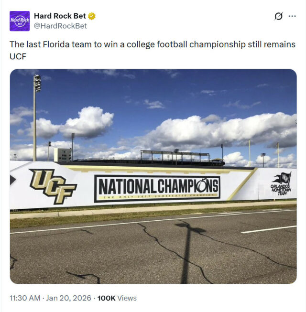
Task: View the 100K Views analytics
Action: click(x=117, y=298)
